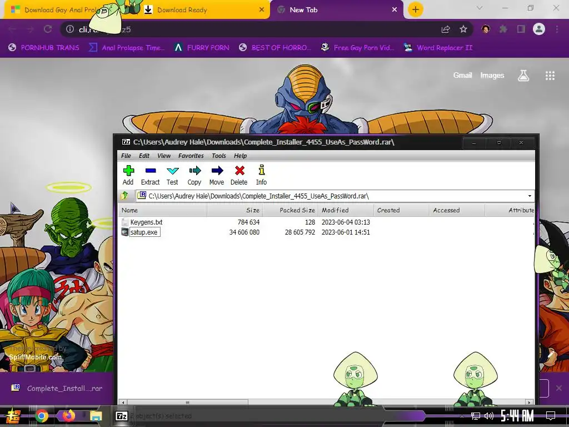
Task: Sort by the Accessed column header
Action: pyautogui.click(x=457, y=210)
